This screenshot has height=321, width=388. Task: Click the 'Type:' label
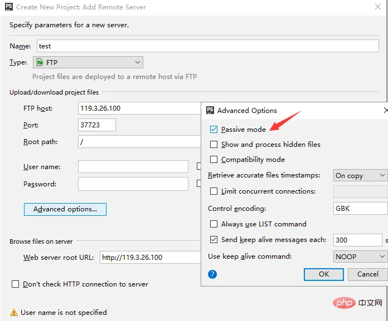tap(18, 62)
